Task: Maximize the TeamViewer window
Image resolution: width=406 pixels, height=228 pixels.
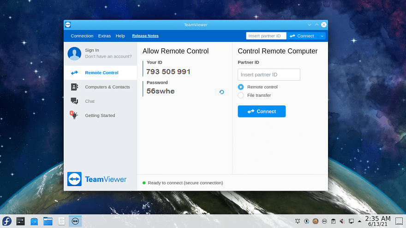Action: click(x=316, y=24)
